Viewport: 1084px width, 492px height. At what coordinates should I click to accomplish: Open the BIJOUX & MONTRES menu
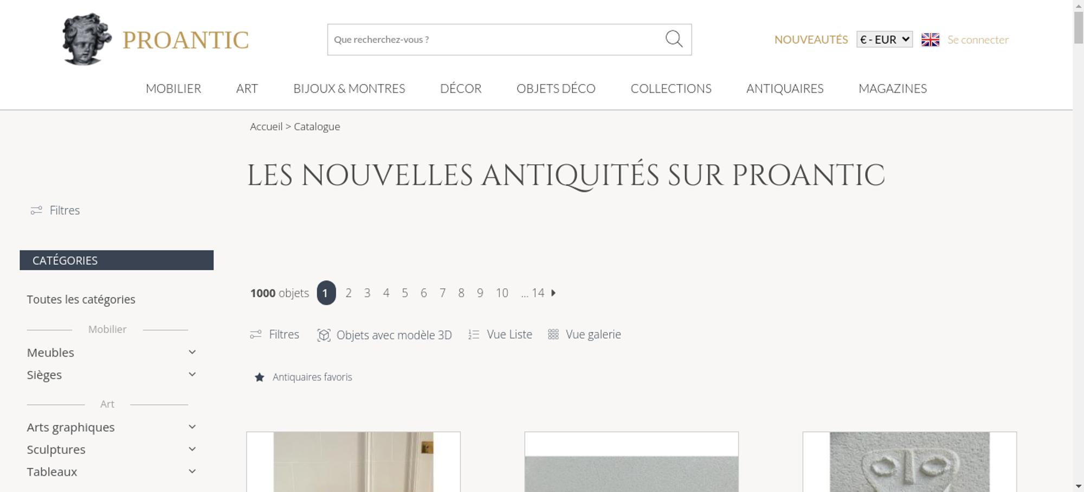click(349, 88)
